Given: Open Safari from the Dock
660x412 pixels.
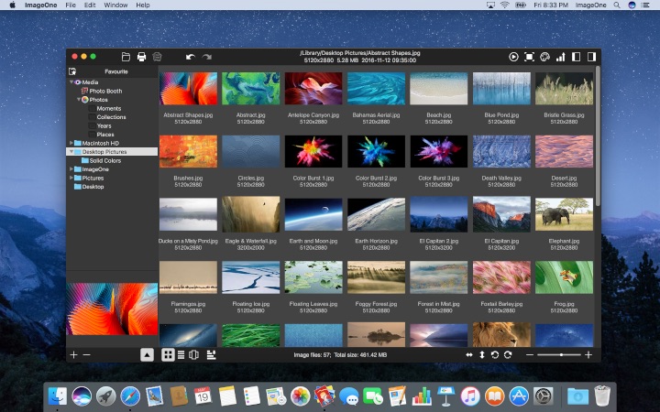Looking at the screenshot, I should 130,396.
